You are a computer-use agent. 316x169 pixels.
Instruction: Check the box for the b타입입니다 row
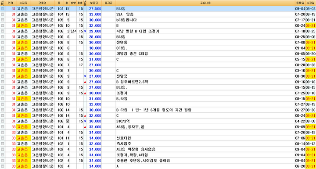coord(2,20)
